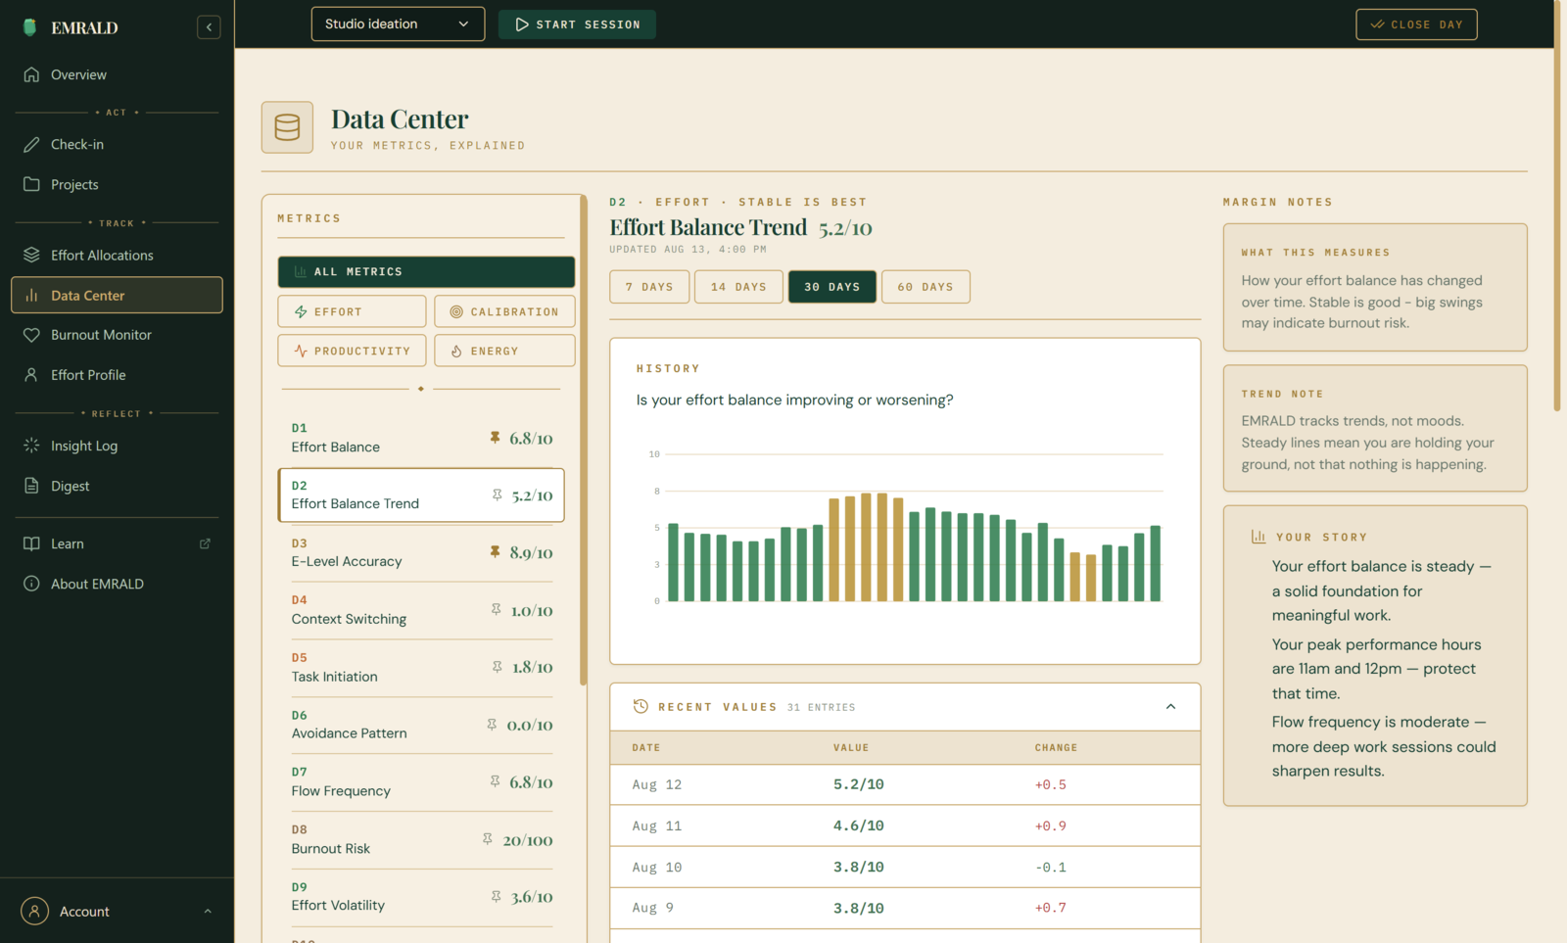Screen dimensions: 1567x943
Task: Unpin the Effort Balance D1 metric
Action: point(495,438)
